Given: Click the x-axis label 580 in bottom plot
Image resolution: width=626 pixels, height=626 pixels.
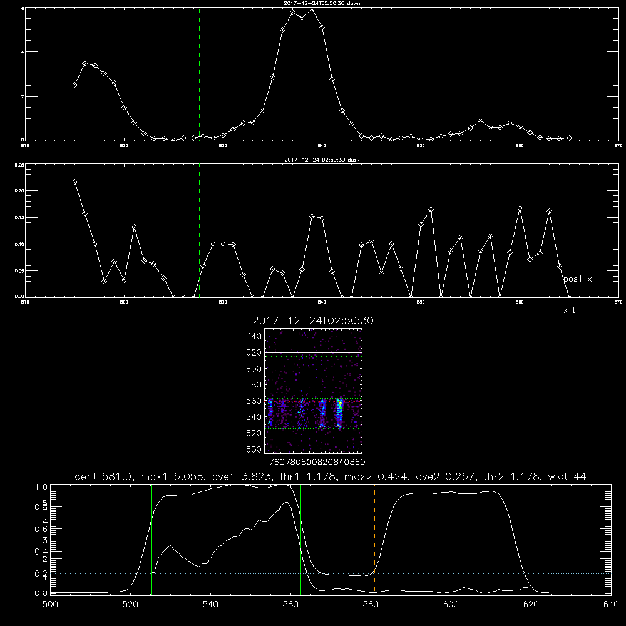Looking at the screenshot, I should click(x=371, y=605).
